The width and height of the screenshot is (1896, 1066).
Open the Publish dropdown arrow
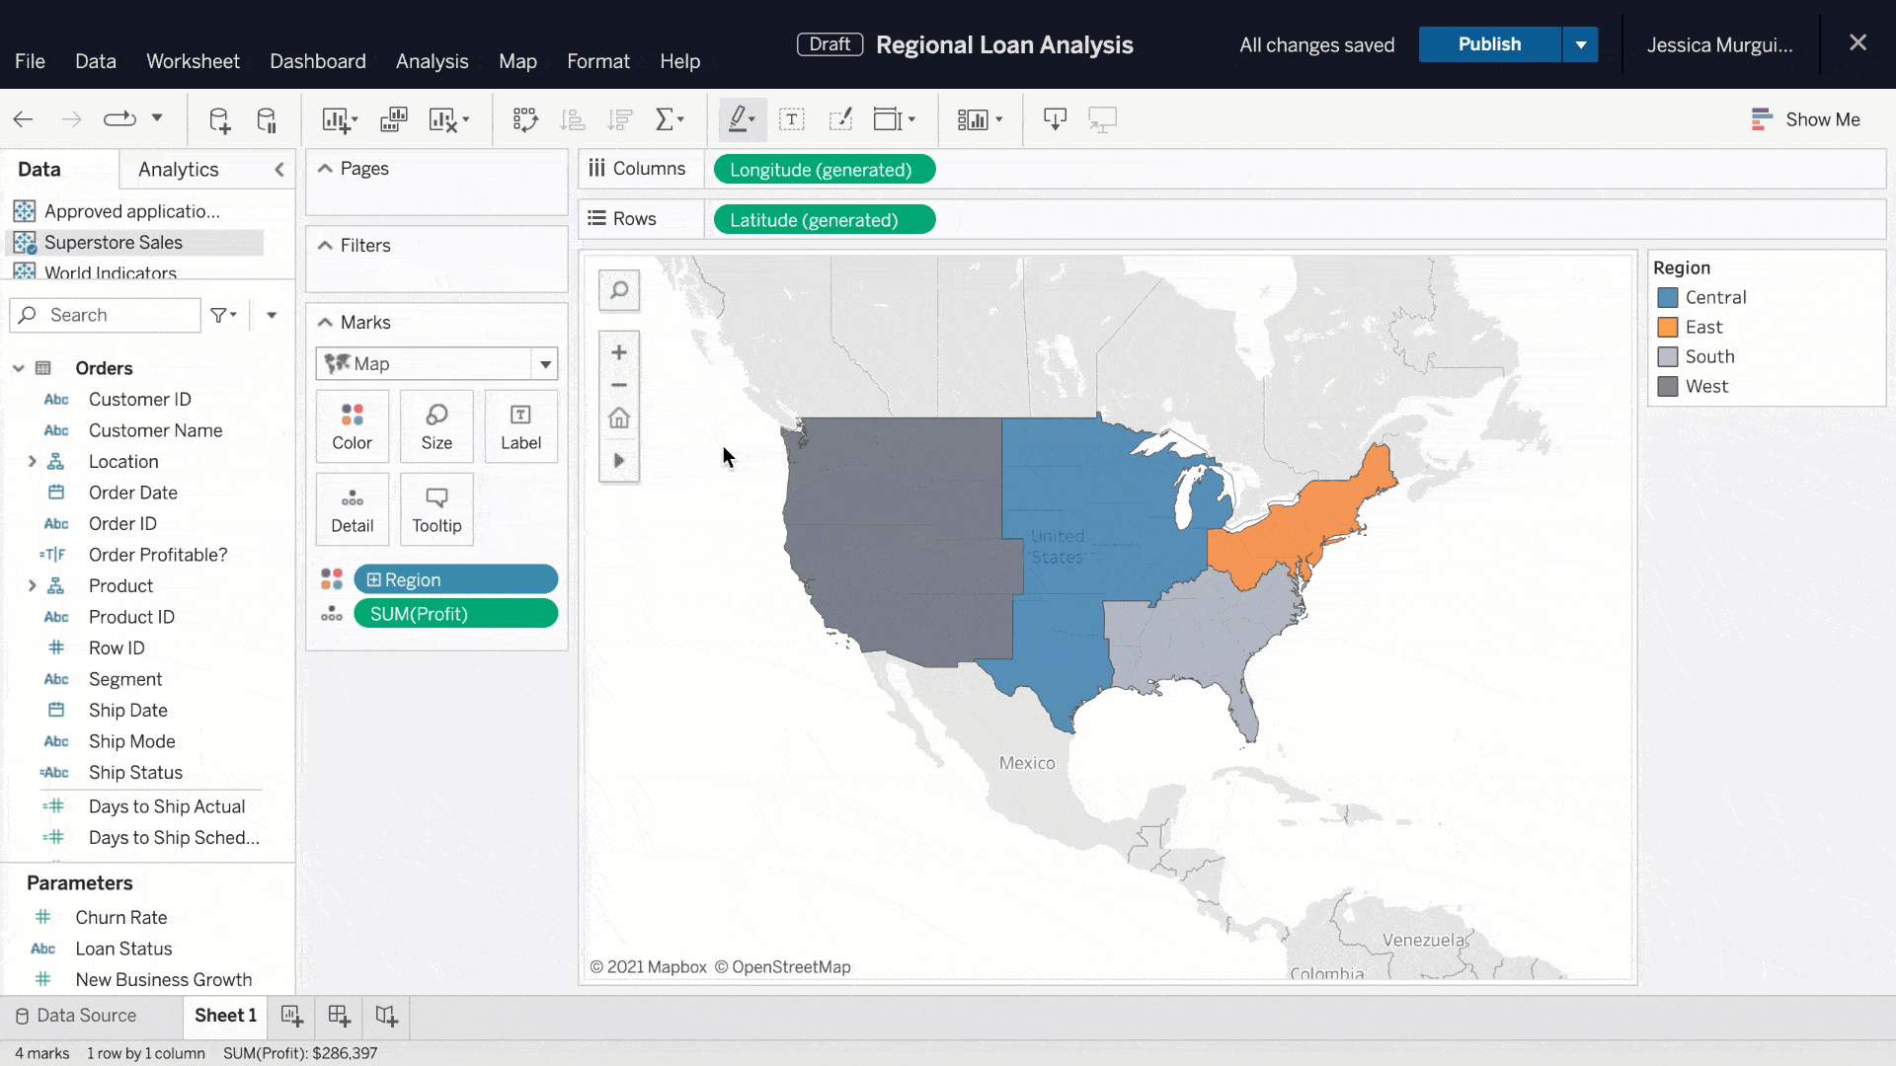(1581, 44)
